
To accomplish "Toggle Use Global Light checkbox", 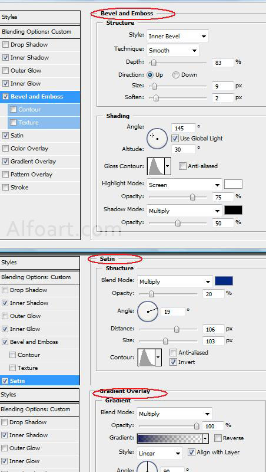I will coord(175,139).
